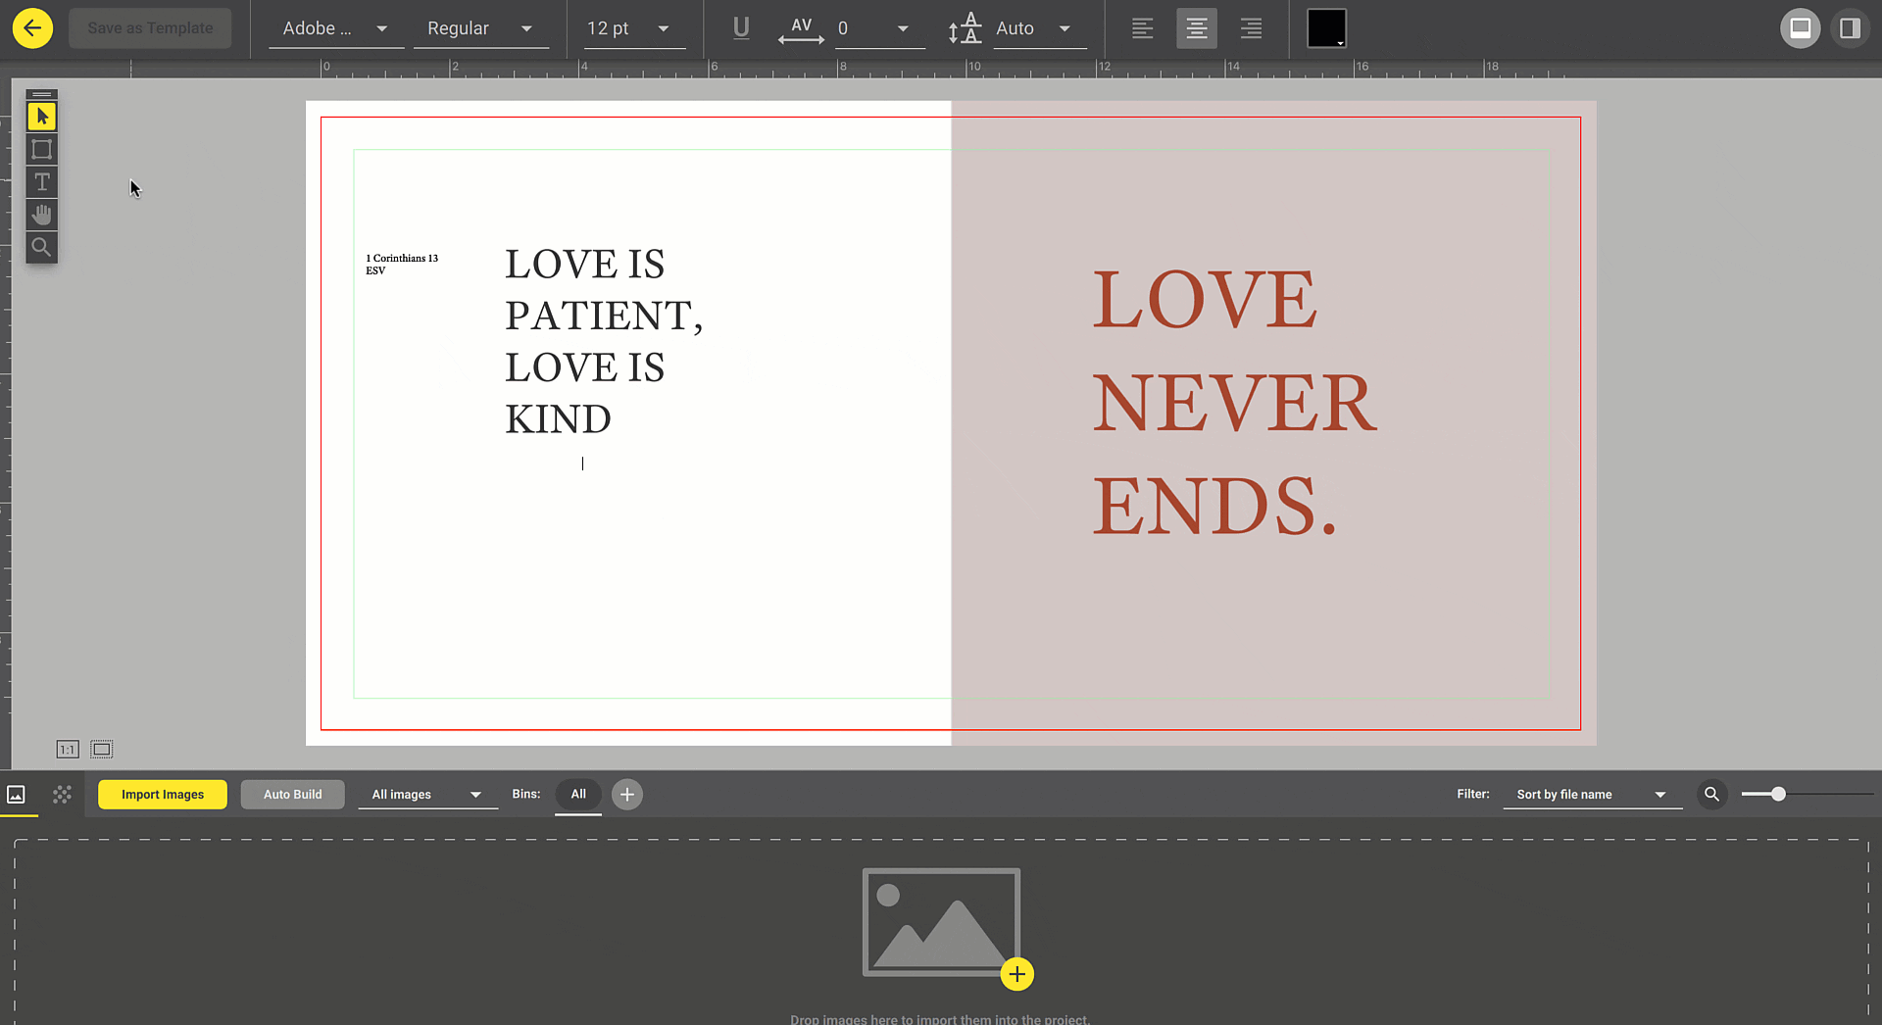Select the Hand pan tool

[x=41, y=215]
